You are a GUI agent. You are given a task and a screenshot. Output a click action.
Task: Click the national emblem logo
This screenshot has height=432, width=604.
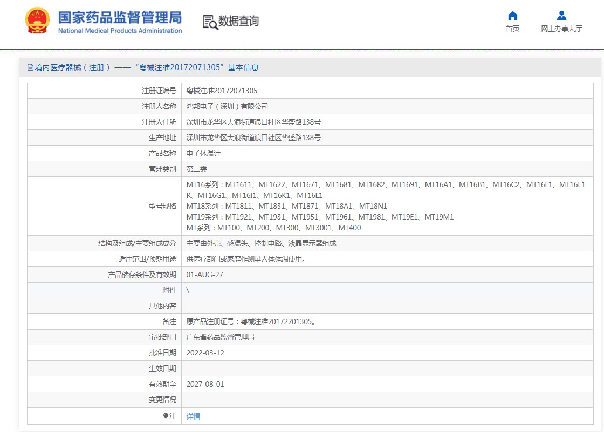38,21
